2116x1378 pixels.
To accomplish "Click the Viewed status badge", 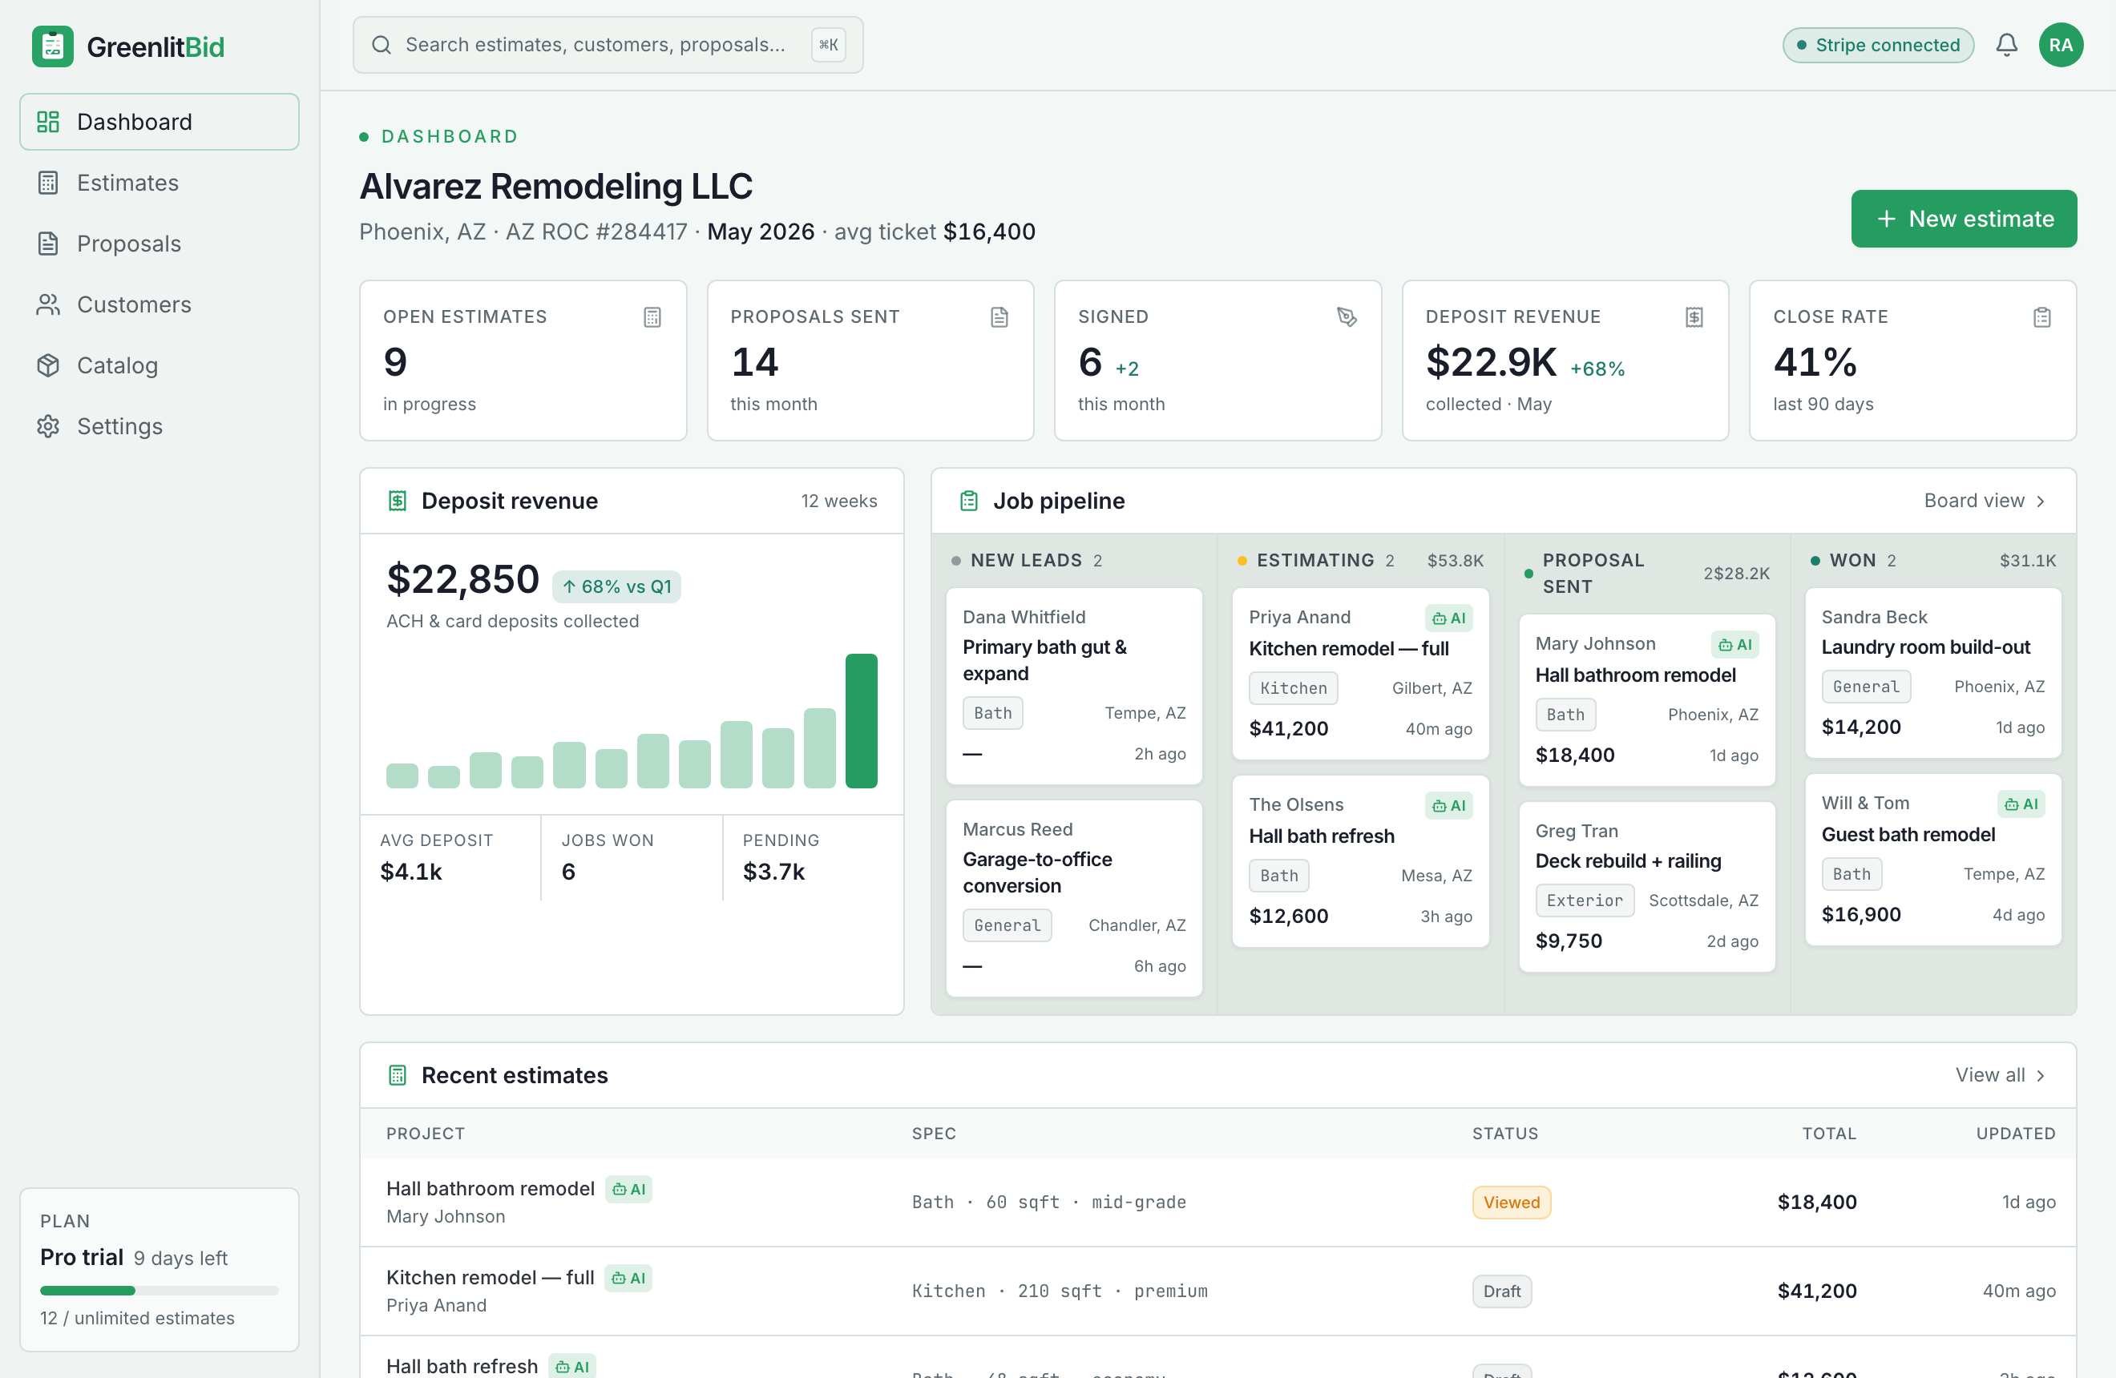I will [x=1511, y=1202].
